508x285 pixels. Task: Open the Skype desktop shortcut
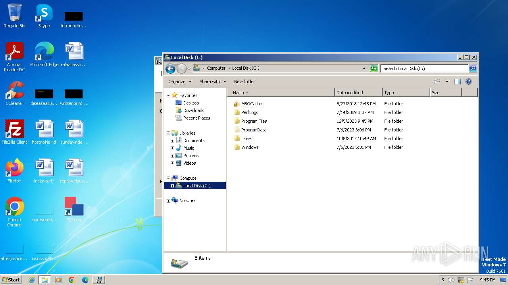[44, 16]
